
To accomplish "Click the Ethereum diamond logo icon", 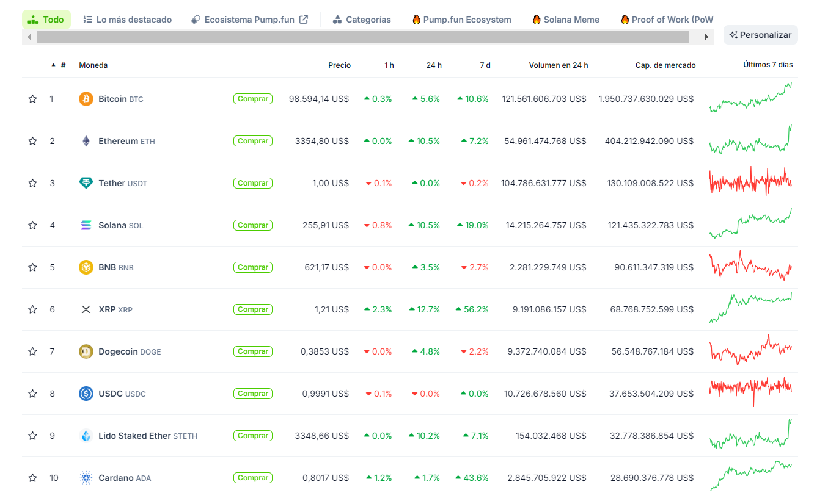I will tap(86, 141).
